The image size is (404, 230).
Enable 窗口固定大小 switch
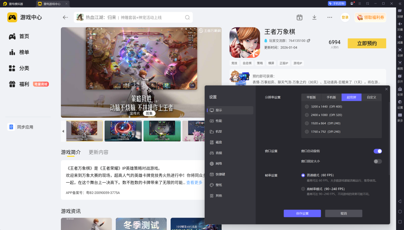[x=378, y=161]
